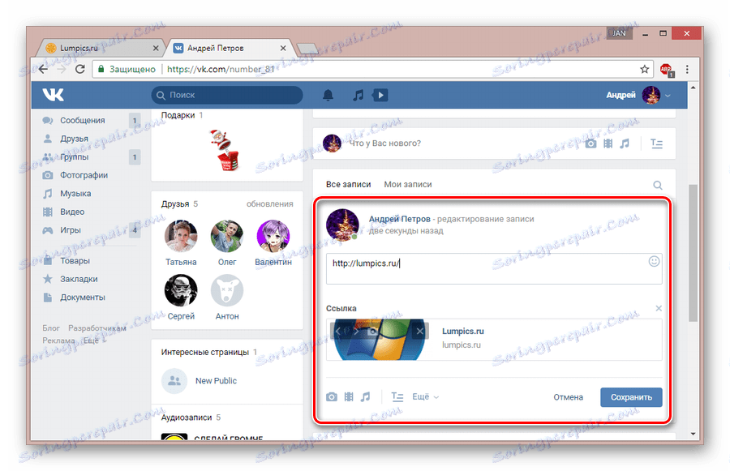730x471 pixels.
Task: Click Блог footer link
Action: pyautogui.click(x=51, y=328)
